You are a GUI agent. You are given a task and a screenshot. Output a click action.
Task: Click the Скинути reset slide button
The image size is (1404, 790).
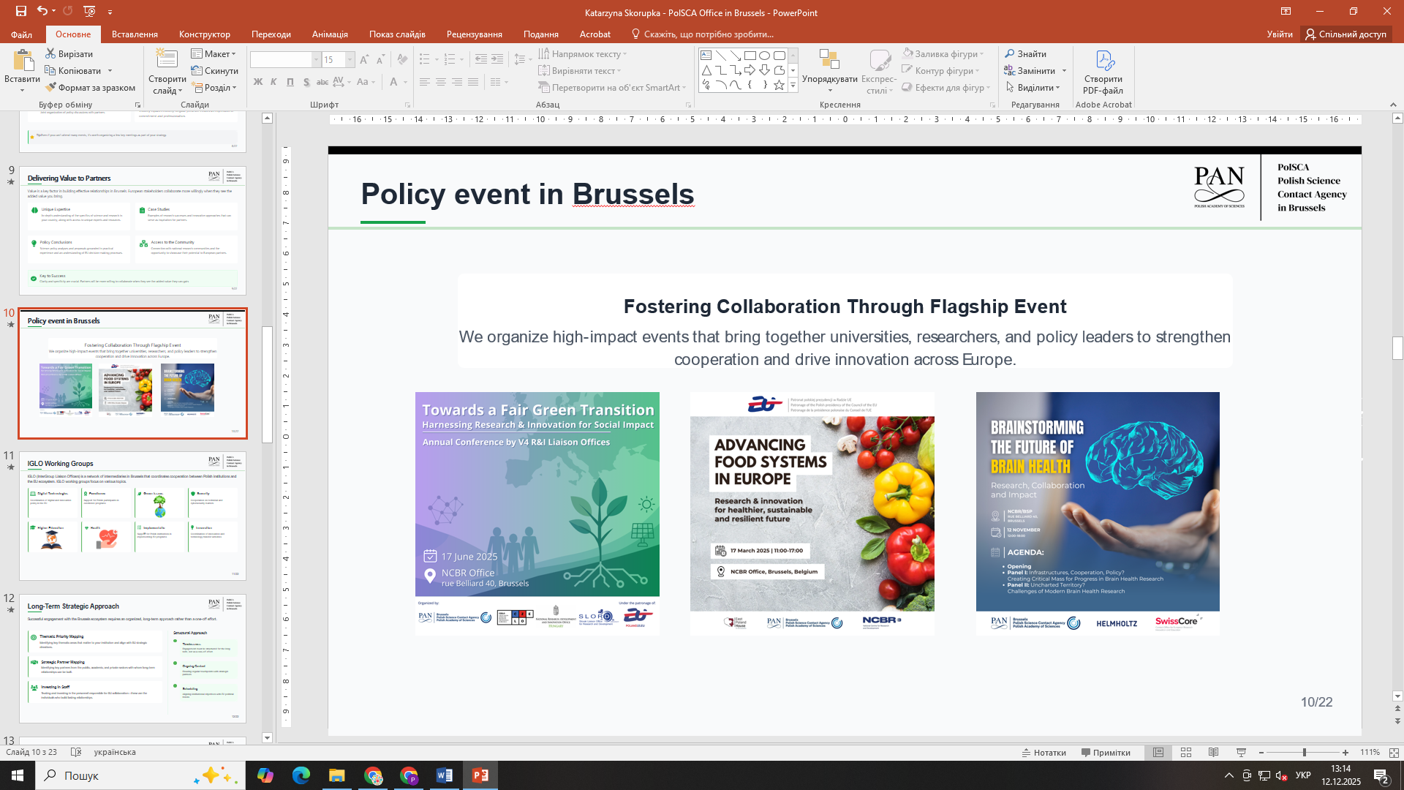point(215,70)
